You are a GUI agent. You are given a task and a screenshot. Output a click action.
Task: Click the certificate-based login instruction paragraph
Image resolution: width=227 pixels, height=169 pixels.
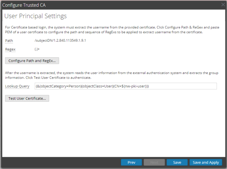(x=112, y=30)
